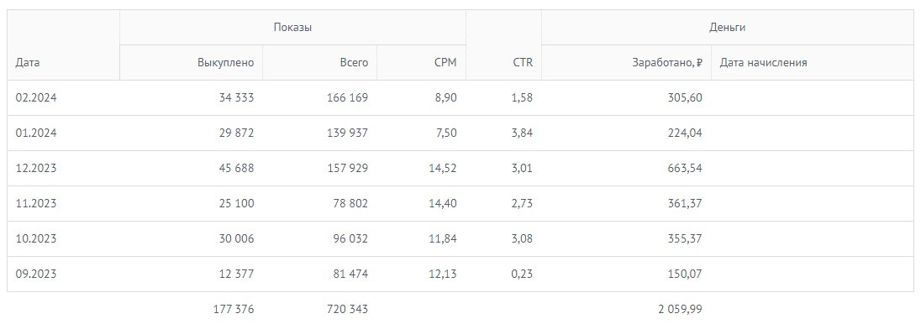Sort by the Выкуплено column header
The image size is (921, 324).
(x=225, y=63)
